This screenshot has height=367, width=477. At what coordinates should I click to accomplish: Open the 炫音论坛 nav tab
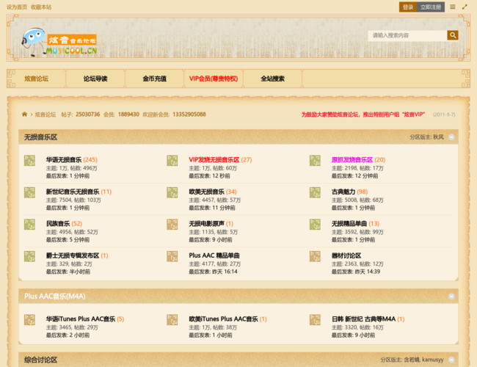click(36, 79)
